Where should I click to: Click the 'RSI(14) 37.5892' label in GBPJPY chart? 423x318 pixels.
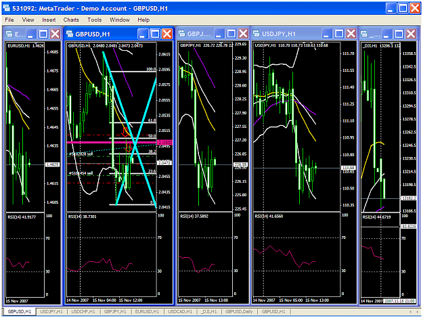(194, 216)
